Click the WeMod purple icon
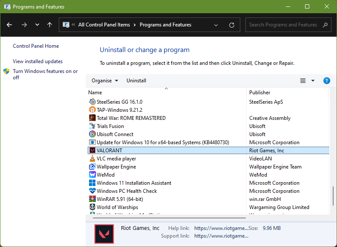This screenshot has width=337, height=247. click(x=92, y=174)
